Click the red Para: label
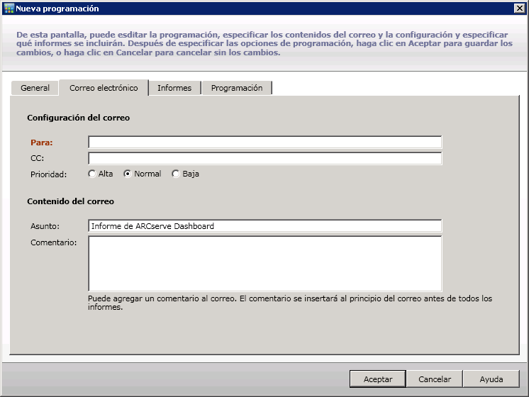Image resolution: width=529 pixels, height=397 pixels. tap(42, 142)
